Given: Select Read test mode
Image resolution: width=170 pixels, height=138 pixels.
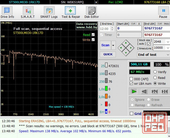Looking at the screenshot, I should click(155, 78).
